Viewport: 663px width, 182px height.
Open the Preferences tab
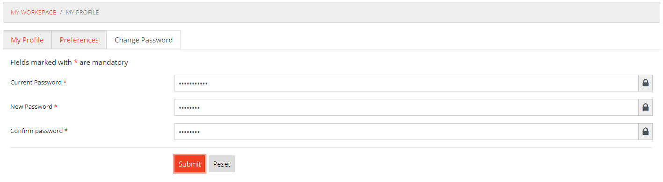coord(79,40)
